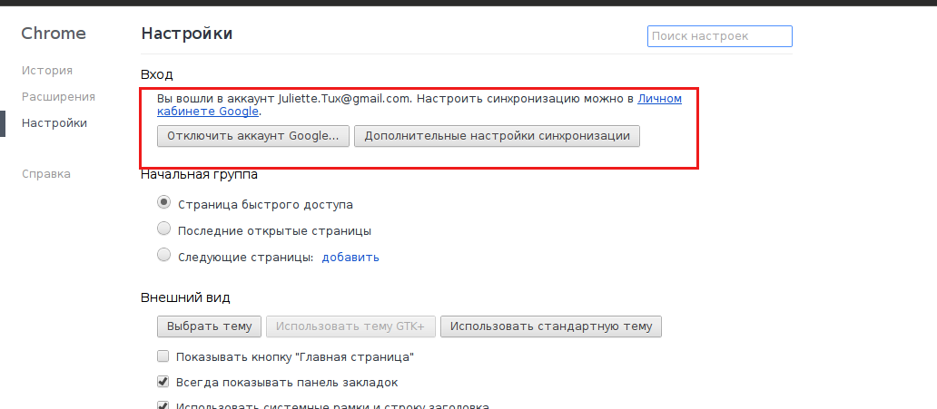Open the История page in sidebar
The height and width of the screenshot is (409, 937).
[46, 71]
